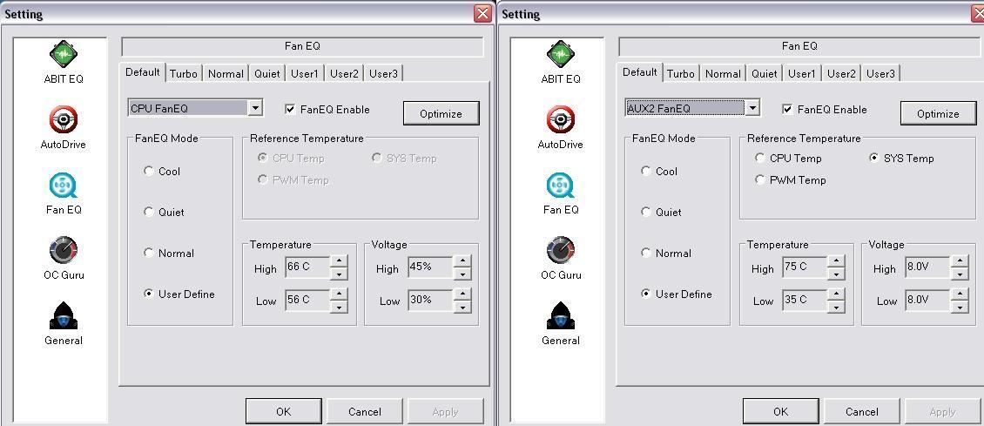984x426 pixels.
Task: Select Quiet mode in AUX2 FanEQ window
Action: [x=646, y=212]
